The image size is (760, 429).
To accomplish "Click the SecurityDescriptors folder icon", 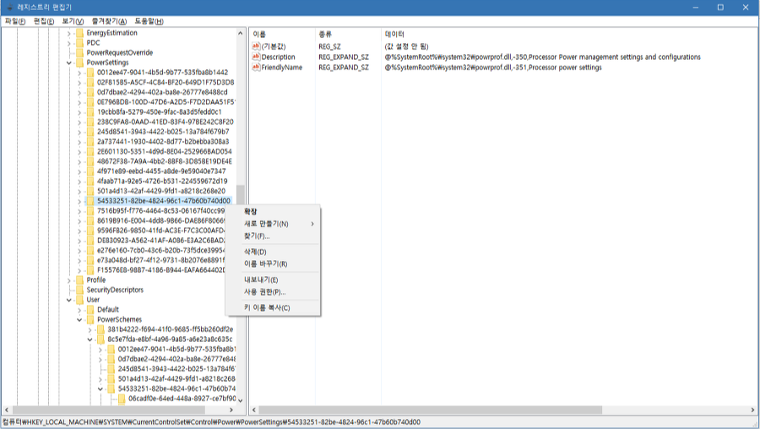I will pos(79,290).
